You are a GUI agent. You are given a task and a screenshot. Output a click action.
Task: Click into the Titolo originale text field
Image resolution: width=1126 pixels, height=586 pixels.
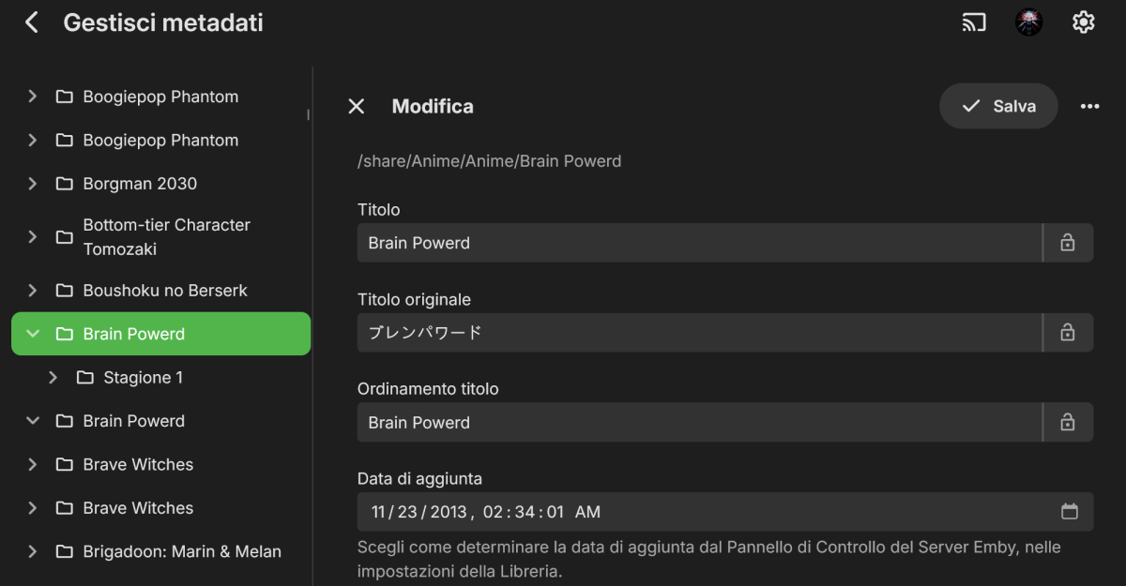click(x=699, y=333)
